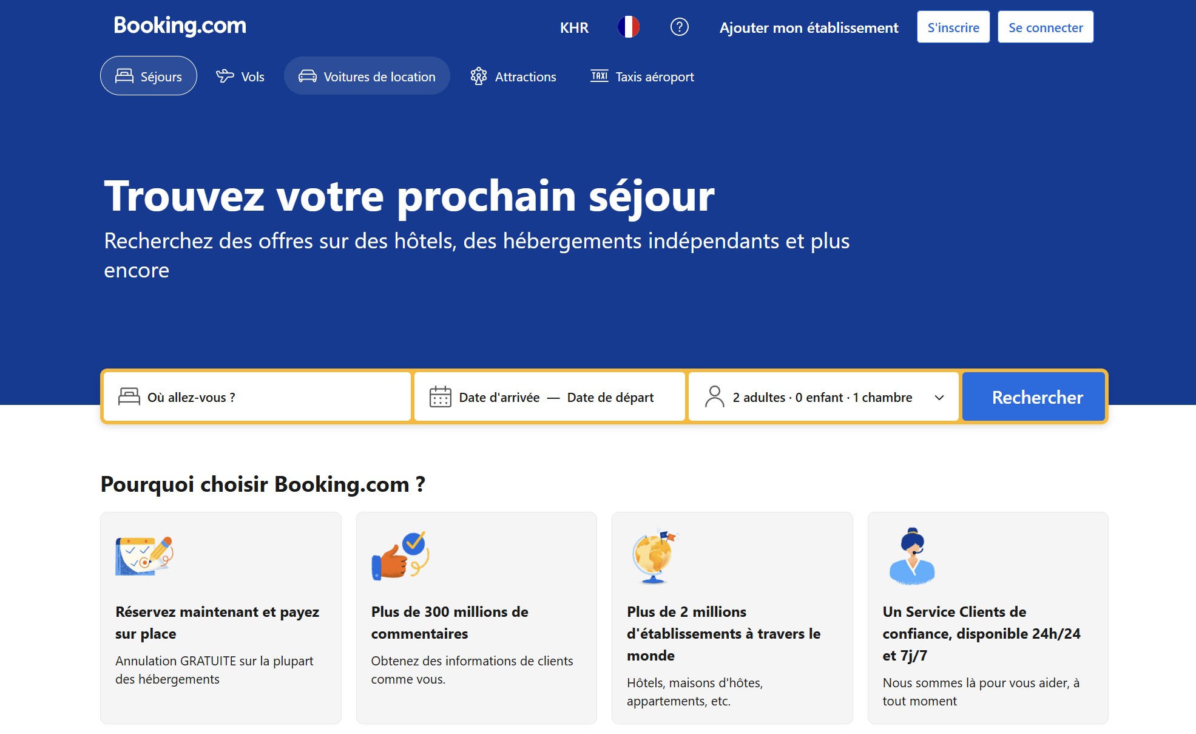Click 'Nous sommes là pour vous aider' text

pyautogui.click(x=981, y=692)
